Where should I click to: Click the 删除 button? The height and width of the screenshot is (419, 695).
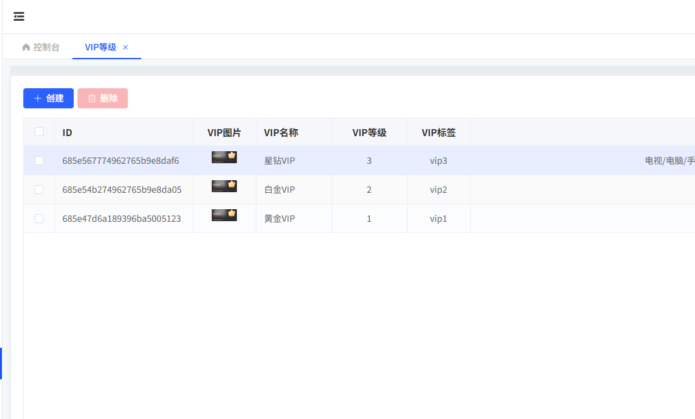click(x=103, y=98)
